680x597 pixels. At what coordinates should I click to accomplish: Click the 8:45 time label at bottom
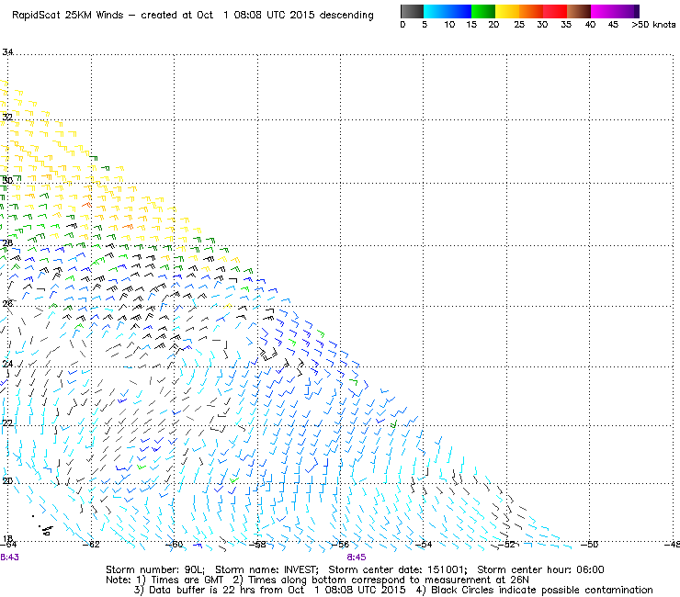click(x=356, y=558)
